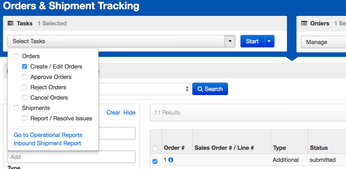Check the Reject Orders task
This screenshot has width=346, height=169.
pos(25,87)
